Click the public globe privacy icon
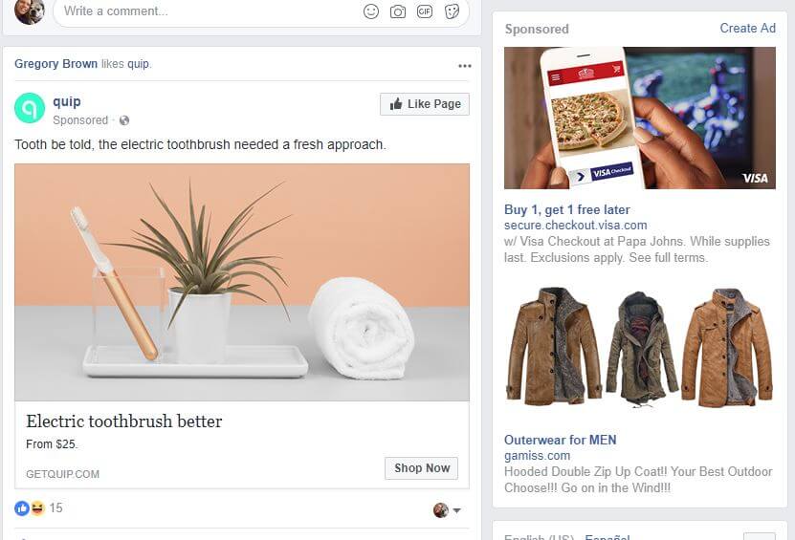The image size is (795, 540). [x=124, y=120]
